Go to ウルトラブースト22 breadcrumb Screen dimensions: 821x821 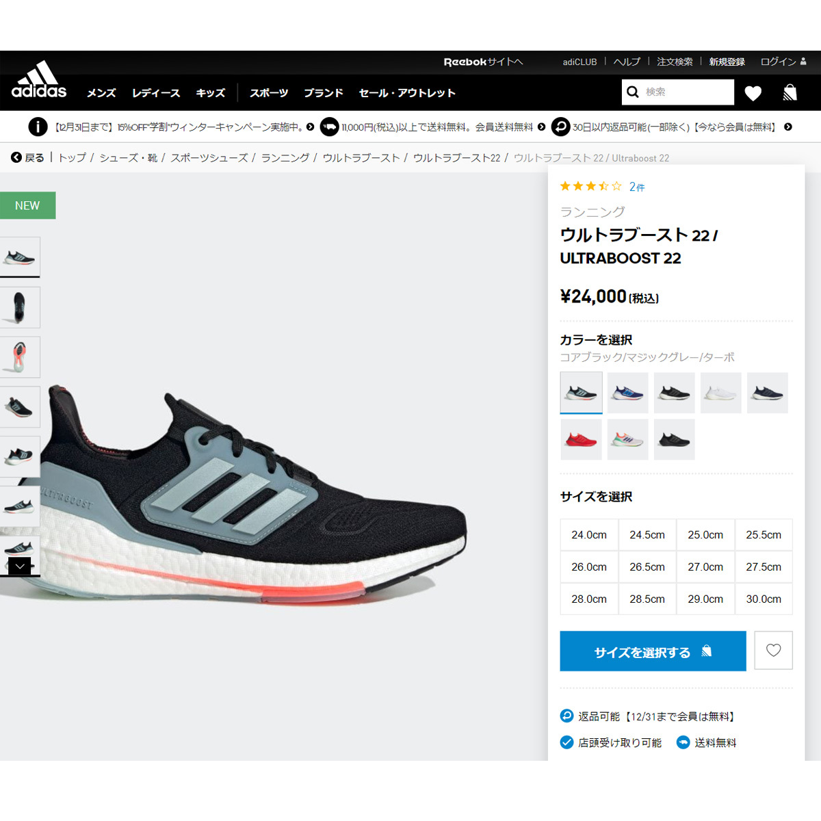(x=457, y=158)
